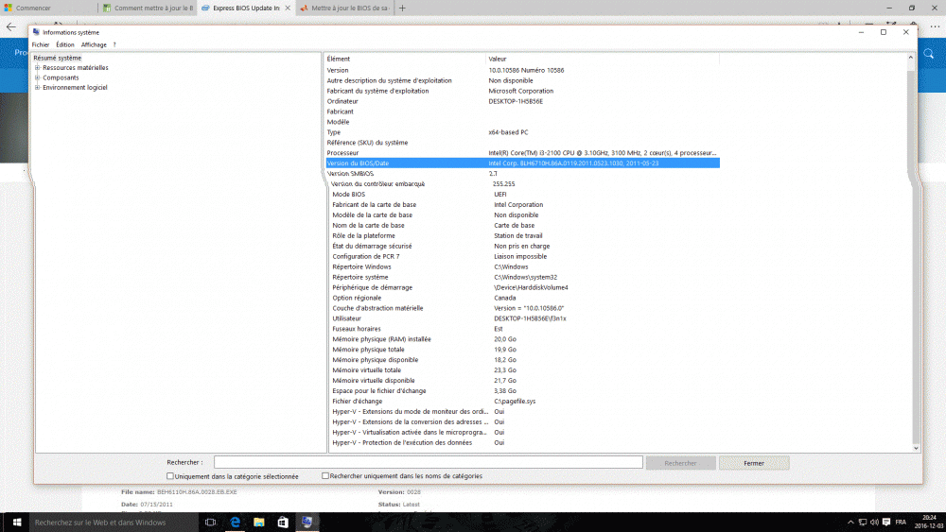
Task: Enable search only in selected category
Action: point(170,476)
